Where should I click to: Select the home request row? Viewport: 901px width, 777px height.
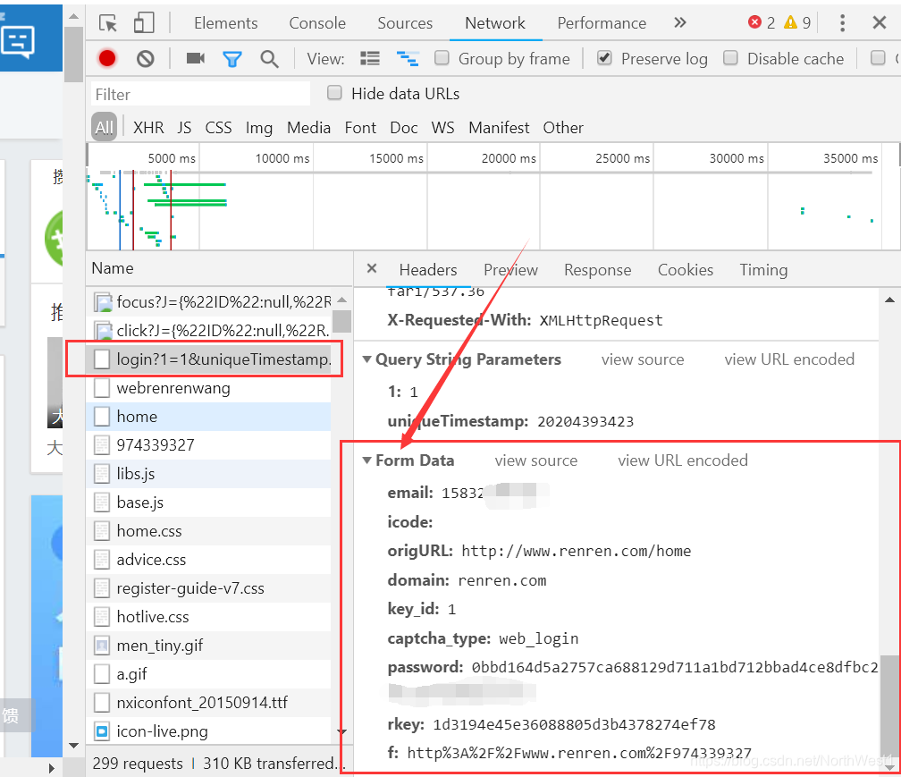point(208,417)
